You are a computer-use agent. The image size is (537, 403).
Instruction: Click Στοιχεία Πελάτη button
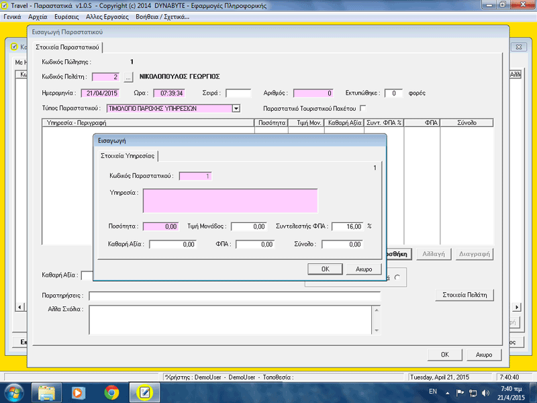465,295
